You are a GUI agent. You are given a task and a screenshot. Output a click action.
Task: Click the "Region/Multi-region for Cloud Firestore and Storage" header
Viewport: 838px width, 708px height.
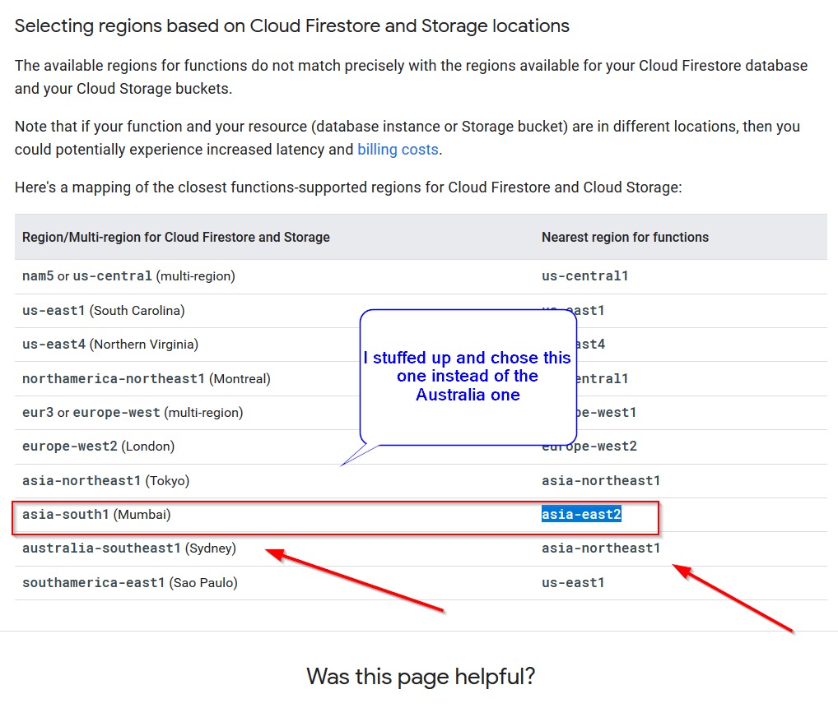click(176, 237)
